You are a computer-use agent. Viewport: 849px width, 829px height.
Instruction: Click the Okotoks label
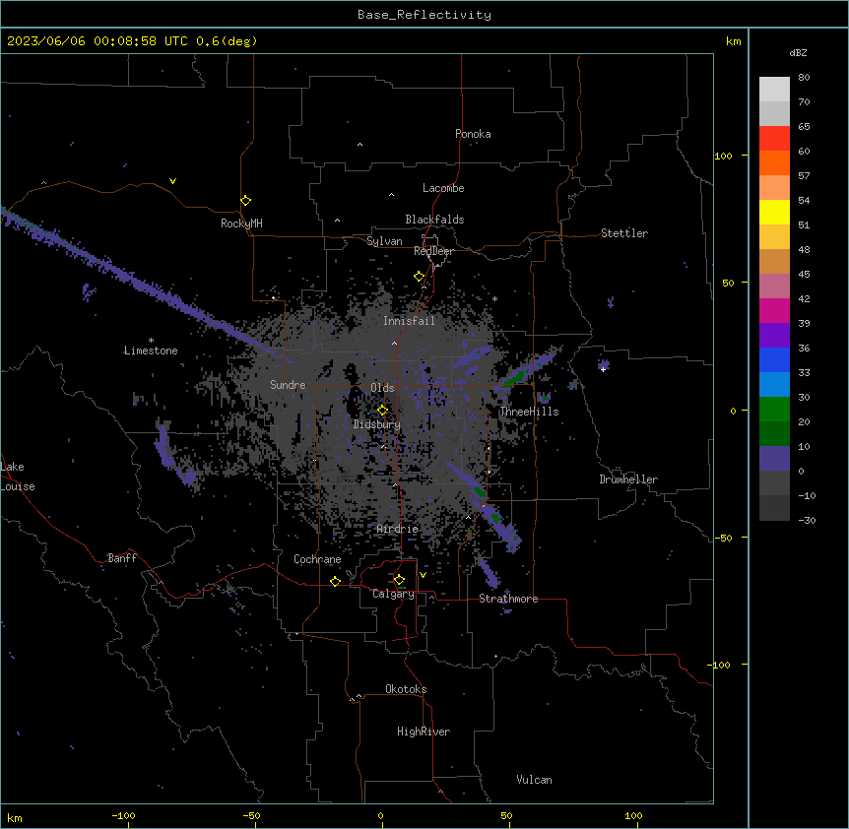[x=406, y=689]
